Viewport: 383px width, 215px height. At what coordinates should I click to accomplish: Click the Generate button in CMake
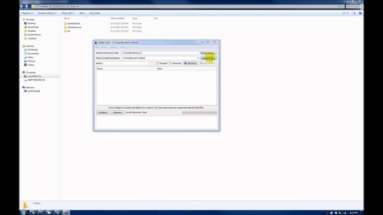click(x=117, y=113)
